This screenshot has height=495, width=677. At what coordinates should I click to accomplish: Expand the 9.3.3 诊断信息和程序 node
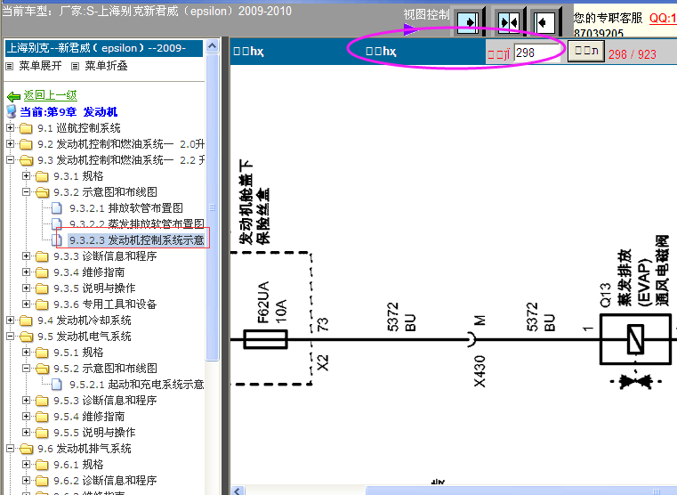pyautogui.click(x=27, y=256)
